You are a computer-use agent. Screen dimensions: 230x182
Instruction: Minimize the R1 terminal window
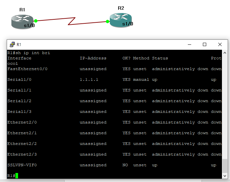coord(189,44)
